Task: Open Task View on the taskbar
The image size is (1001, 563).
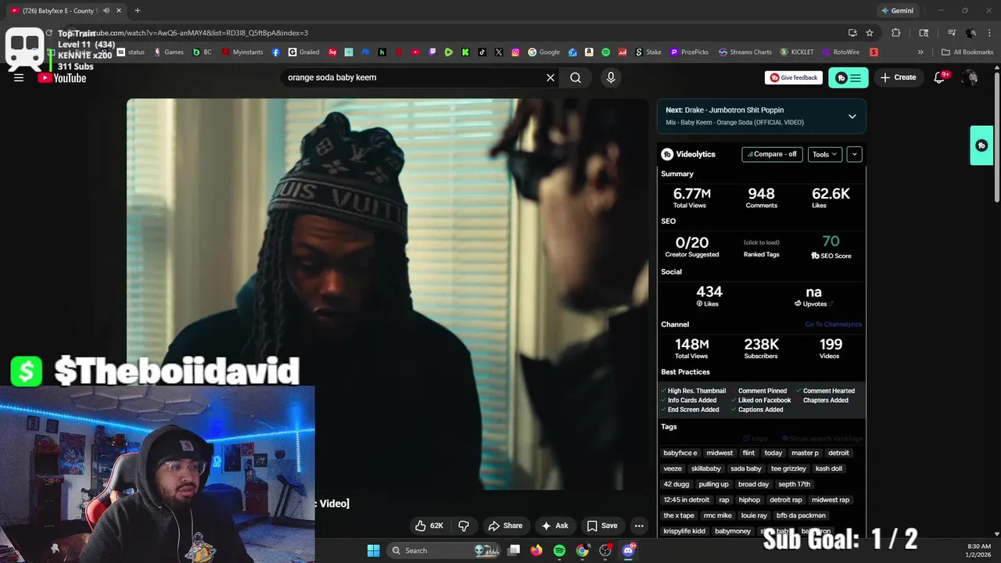Action: click(x=514, y=550)
